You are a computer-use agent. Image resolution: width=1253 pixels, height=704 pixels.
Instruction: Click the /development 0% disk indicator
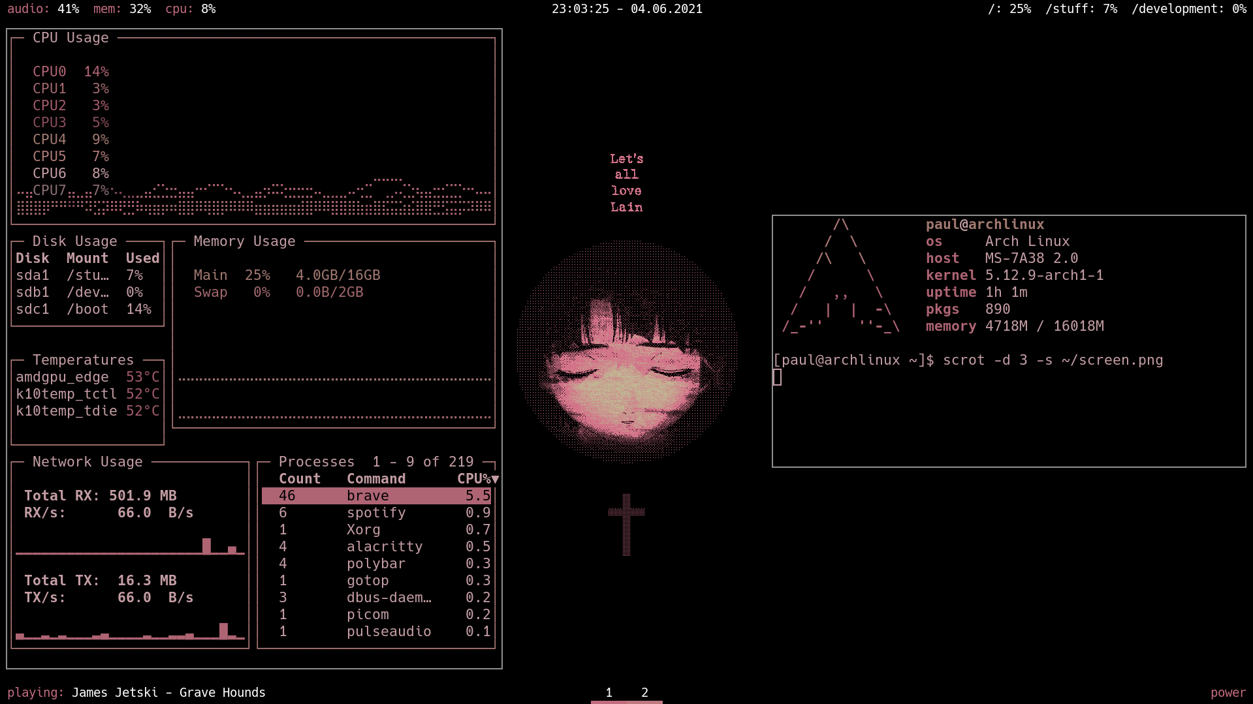point(1189,9)
